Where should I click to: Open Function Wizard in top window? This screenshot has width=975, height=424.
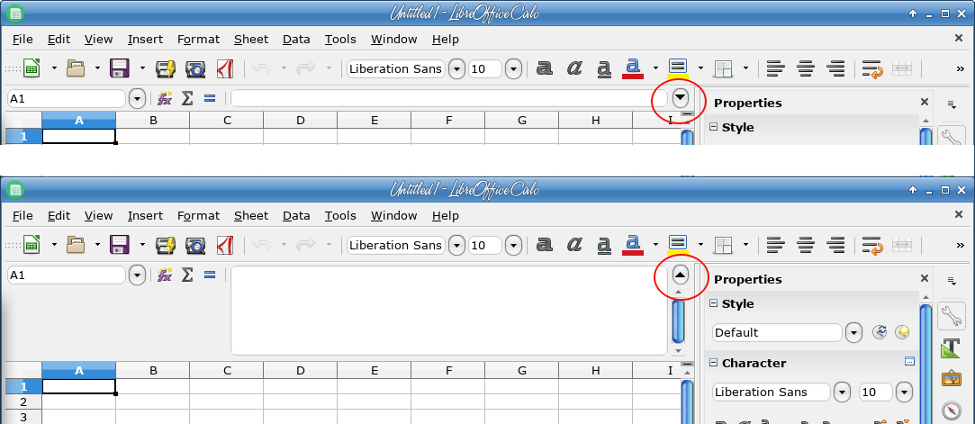coord(165,98)
